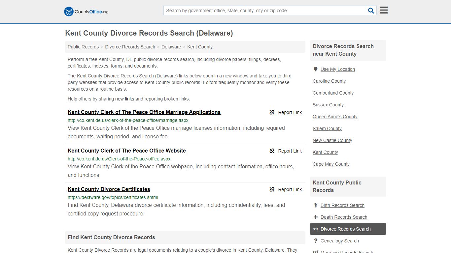Open Caroline County link
451x253 pixels.
(329, 81)
